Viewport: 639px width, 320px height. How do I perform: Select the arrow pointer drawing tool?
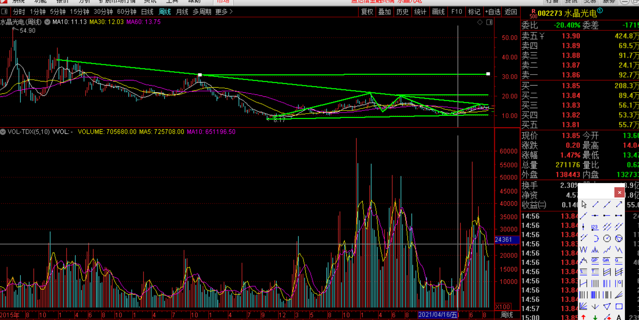(x=584, y=204)
